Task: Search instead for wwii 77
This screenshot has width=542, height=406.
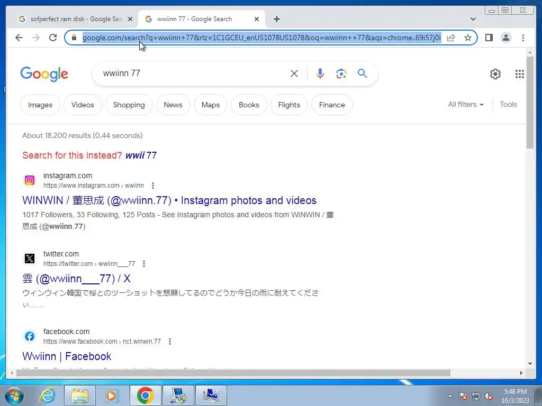Action: pyautogui.click(x=141, y=155)
